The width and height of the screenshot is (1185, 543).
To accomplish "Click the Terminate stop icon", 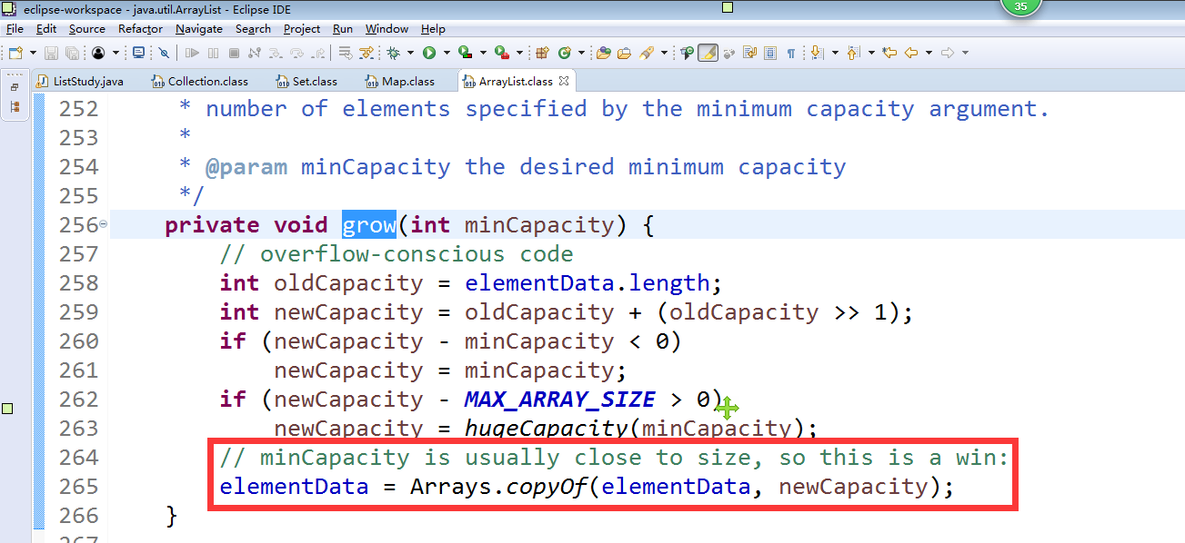I will (x=234, y=53).
